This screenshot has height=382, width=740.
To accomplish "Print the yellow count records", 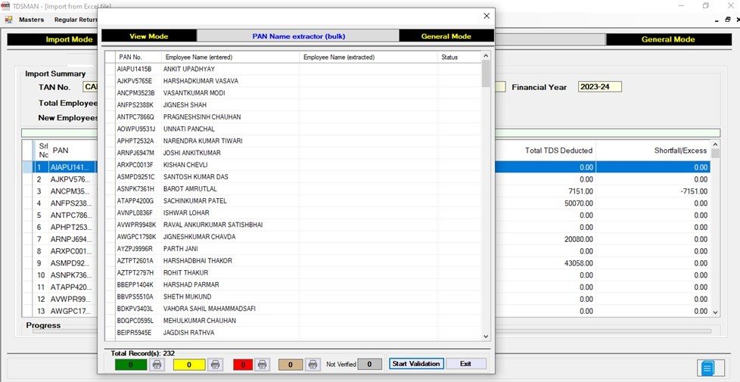I will [216, 365].
